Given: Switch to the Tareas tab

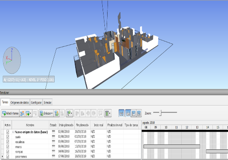Looking at the screenshot, I should [x=5, y=102].
